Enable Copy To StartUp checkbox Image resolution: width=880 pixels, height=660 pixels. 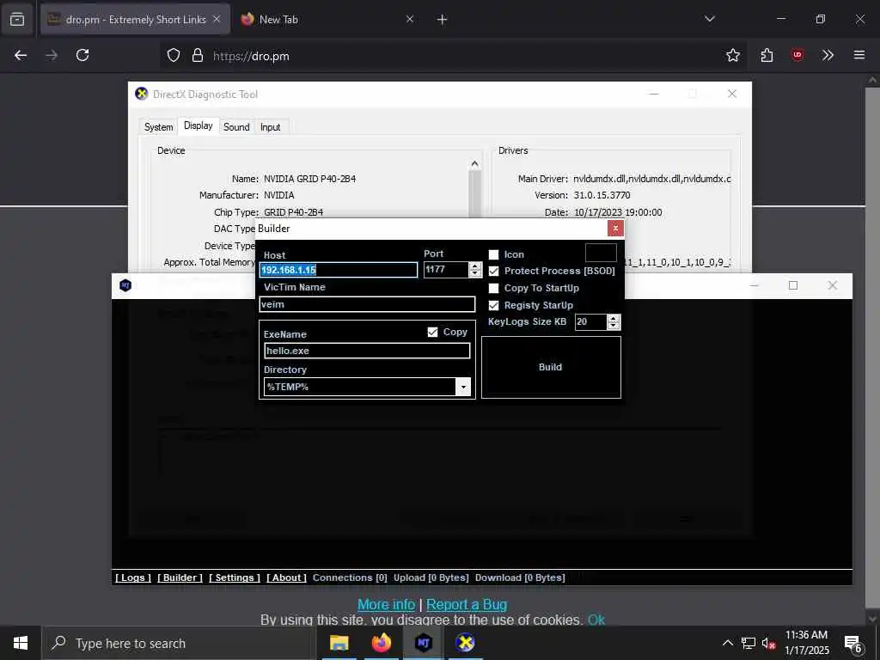click(x=494, y=289)
